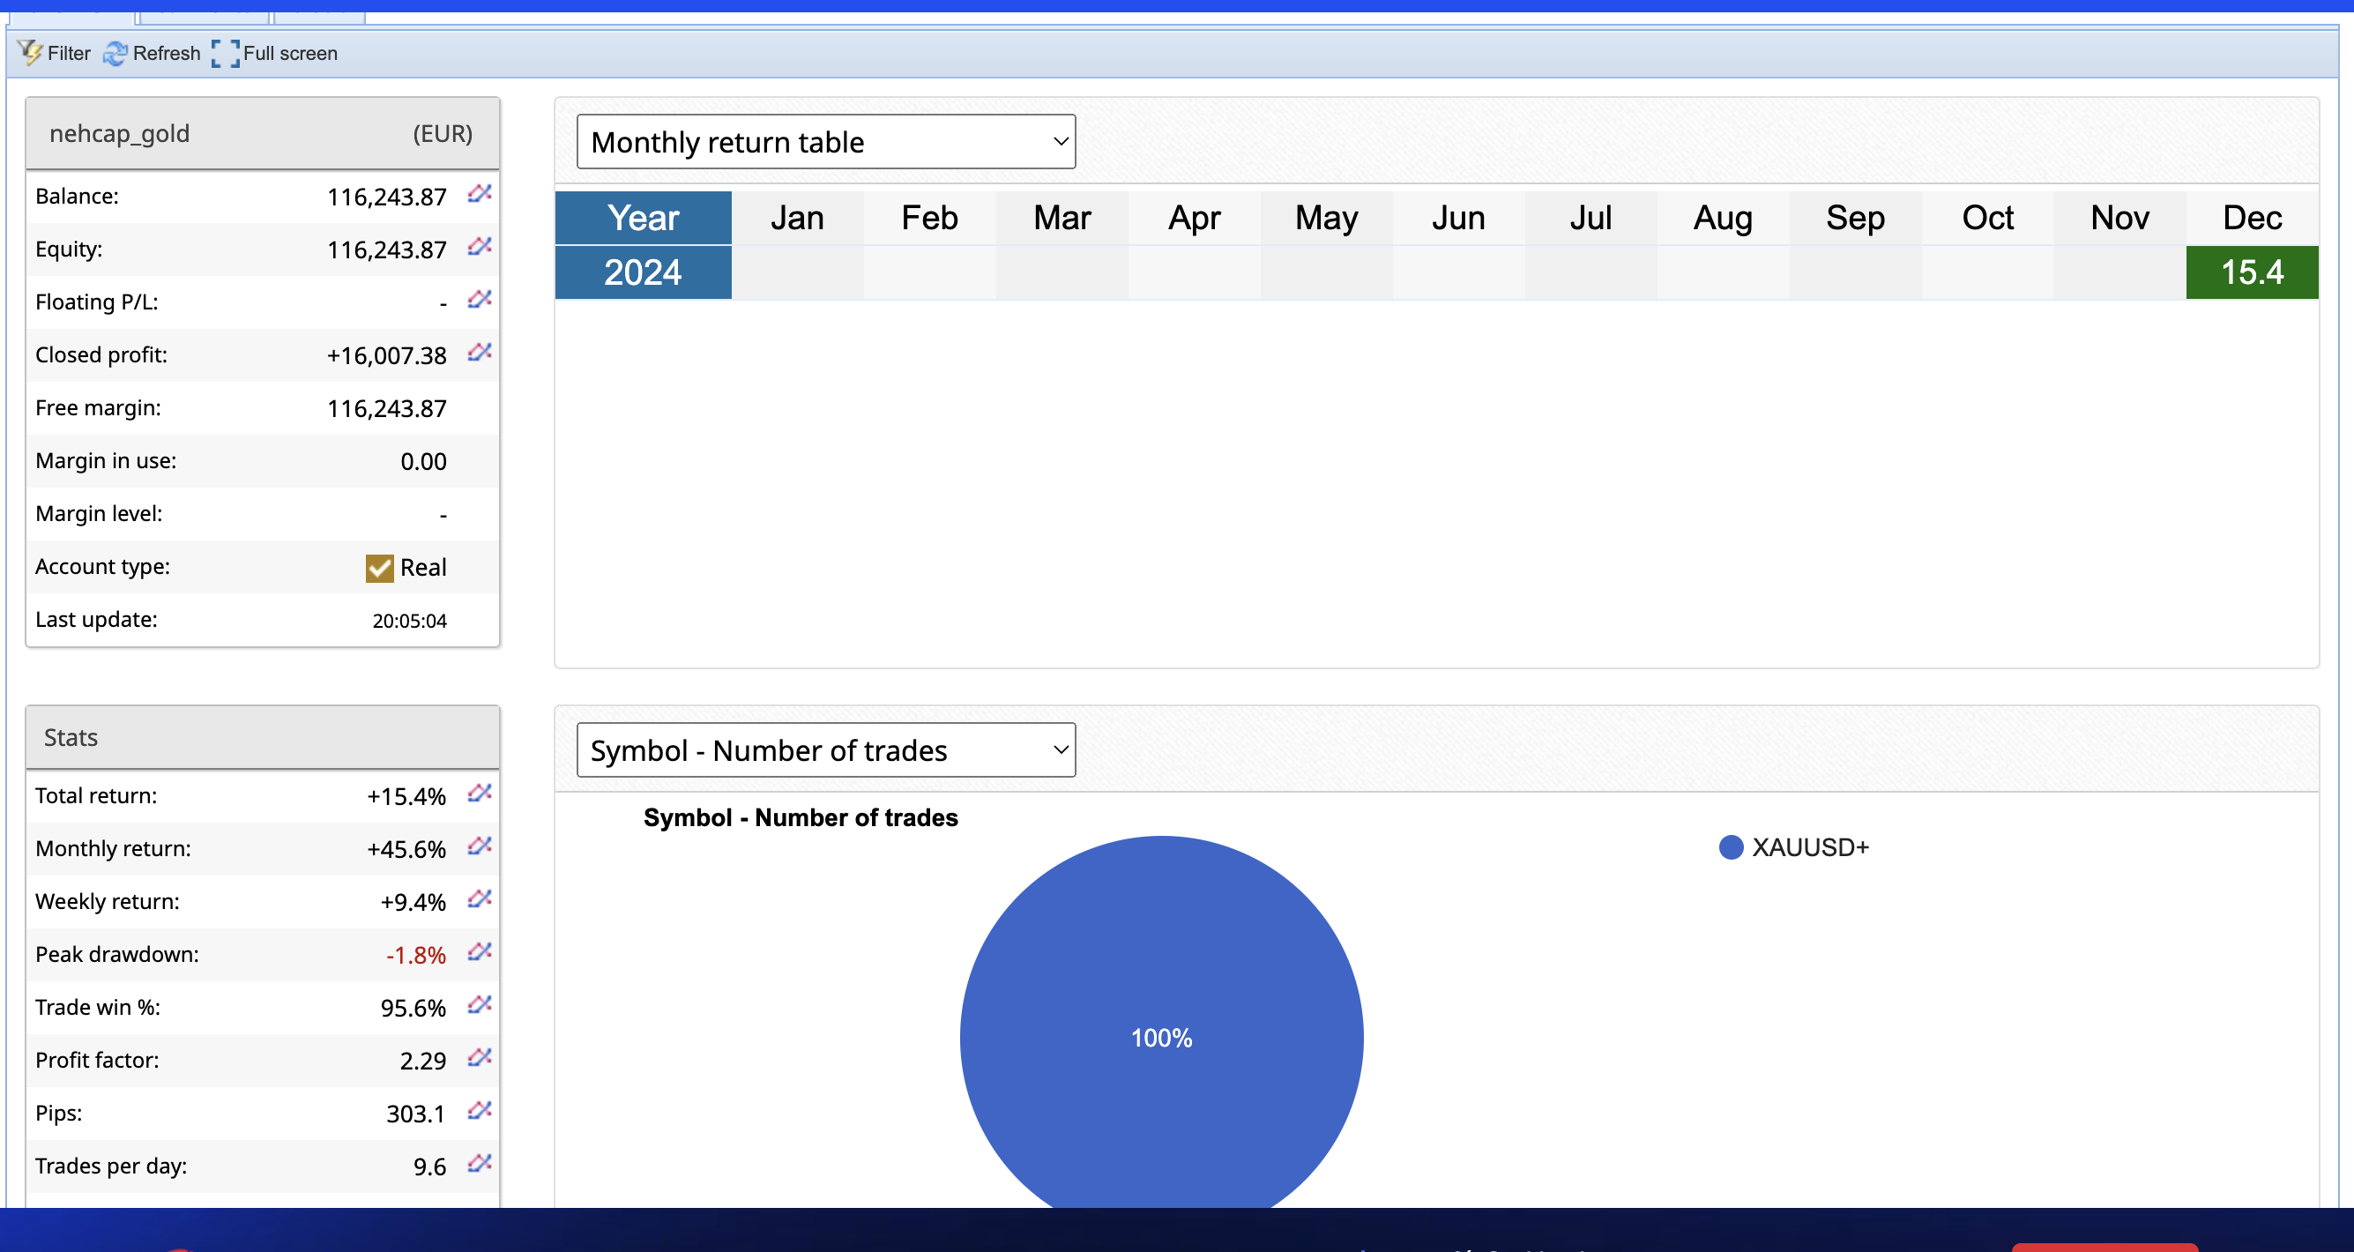Click the Refresh arrows icon
This screenshot has width=2354, height=1252.
[x=115, y=54]
